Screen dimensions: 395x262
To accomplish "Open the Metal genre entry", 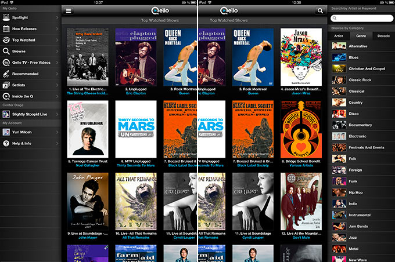I will [361, 249].
